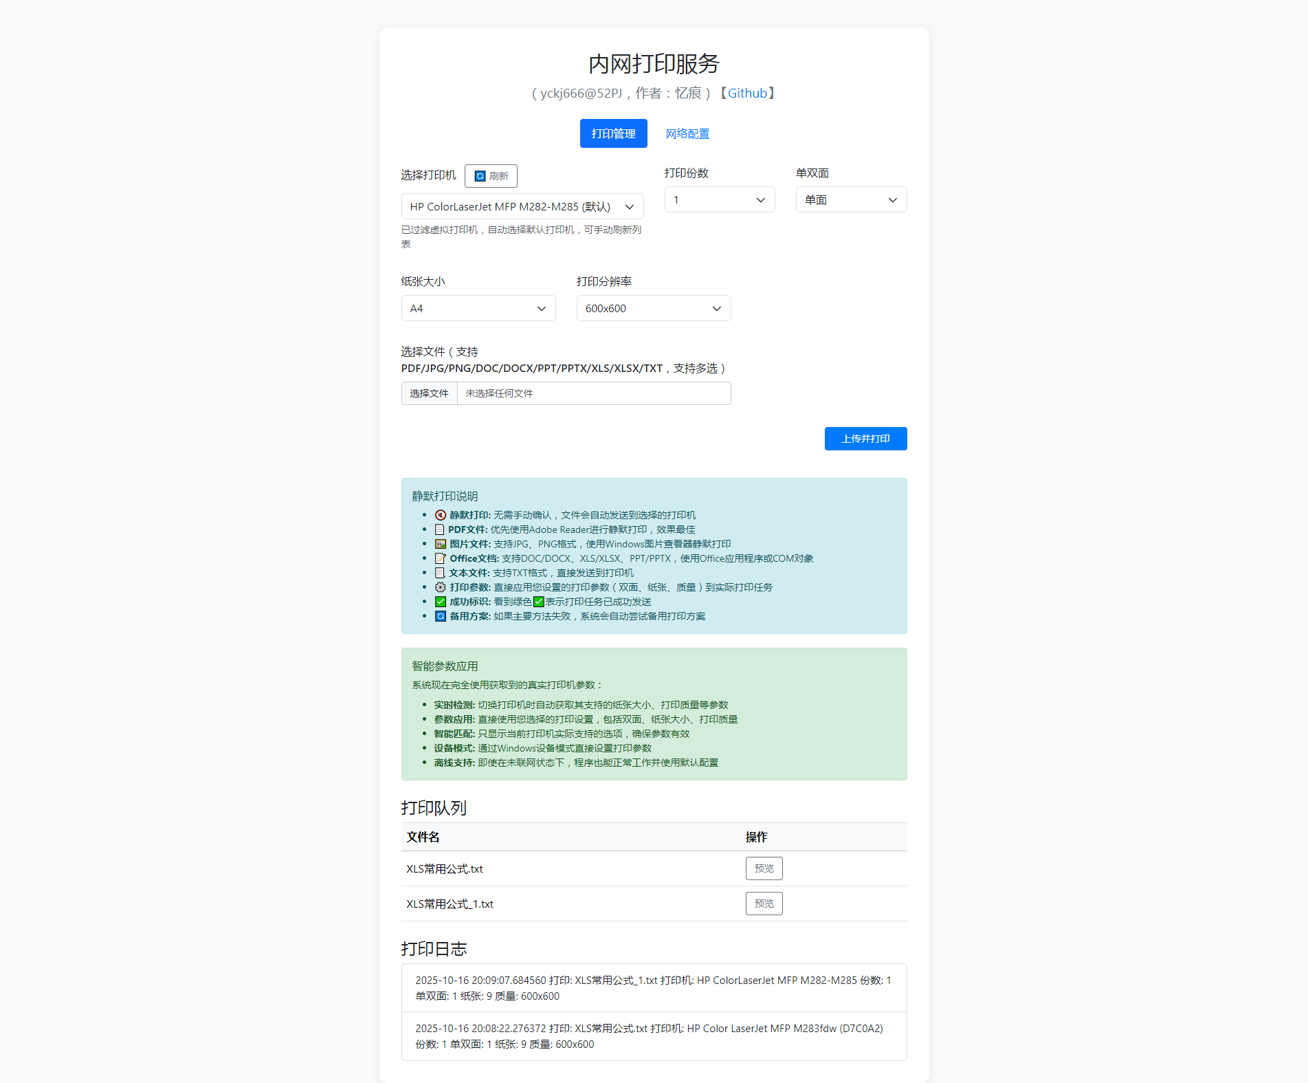1308x1083 pixels.
Task: Switch to the 网络配置 tab
Action: pos(687,133)
